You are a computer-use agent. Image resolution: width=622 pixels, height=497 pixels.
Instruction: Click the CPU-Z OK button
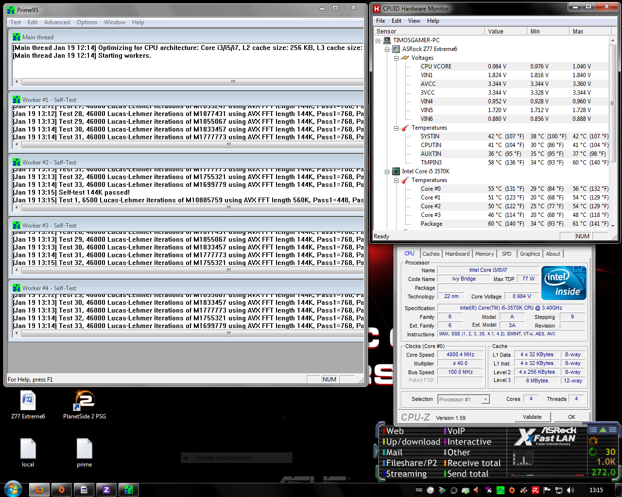(571, 417)
